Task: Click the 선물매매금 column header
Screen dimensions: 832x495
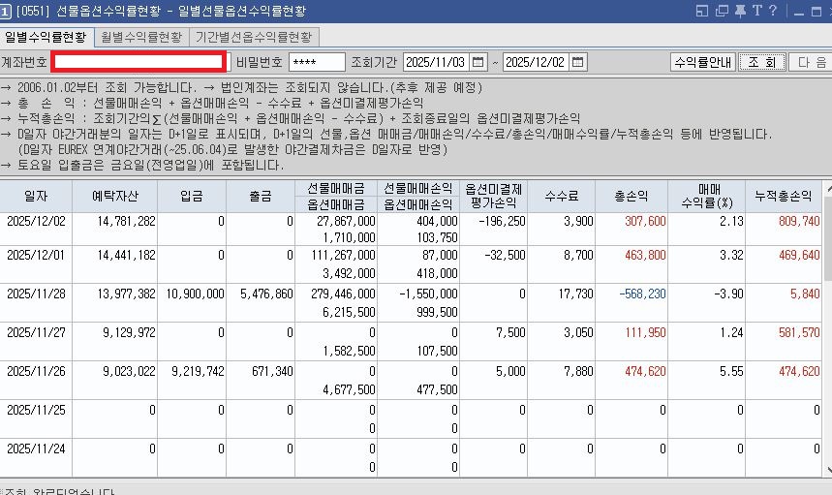Action: point(336,188)
